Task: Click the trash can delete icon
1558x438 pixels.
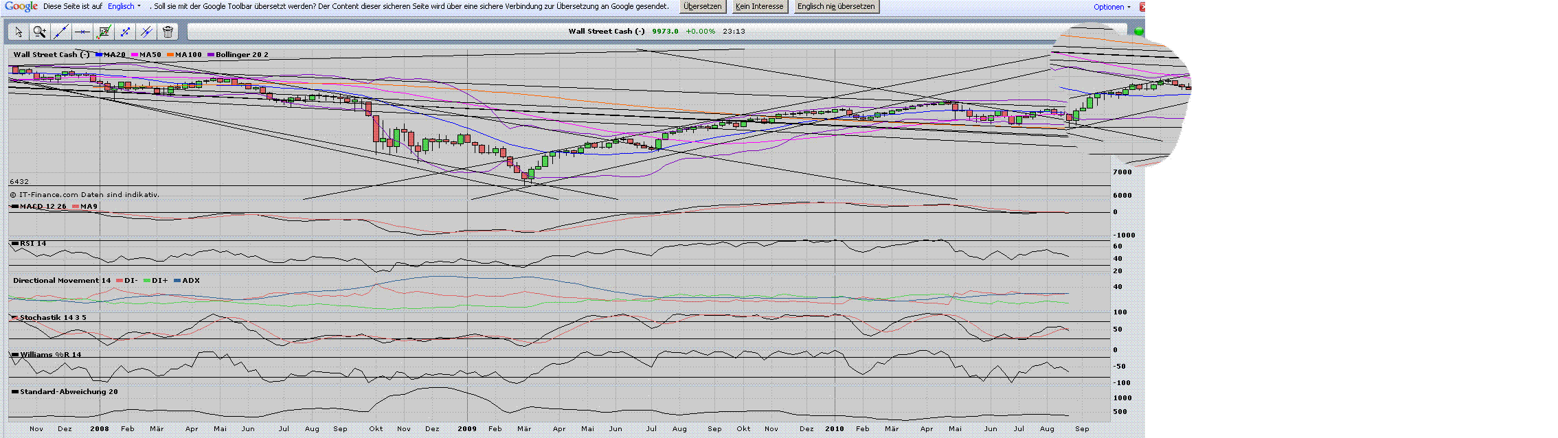Action: [168, 32]
